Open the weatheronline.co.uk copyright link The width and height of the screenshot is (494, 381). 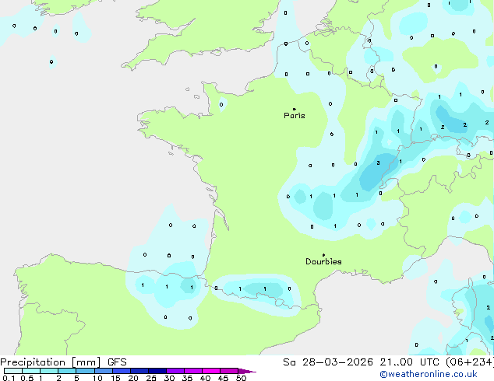click(x=428, y=374)
